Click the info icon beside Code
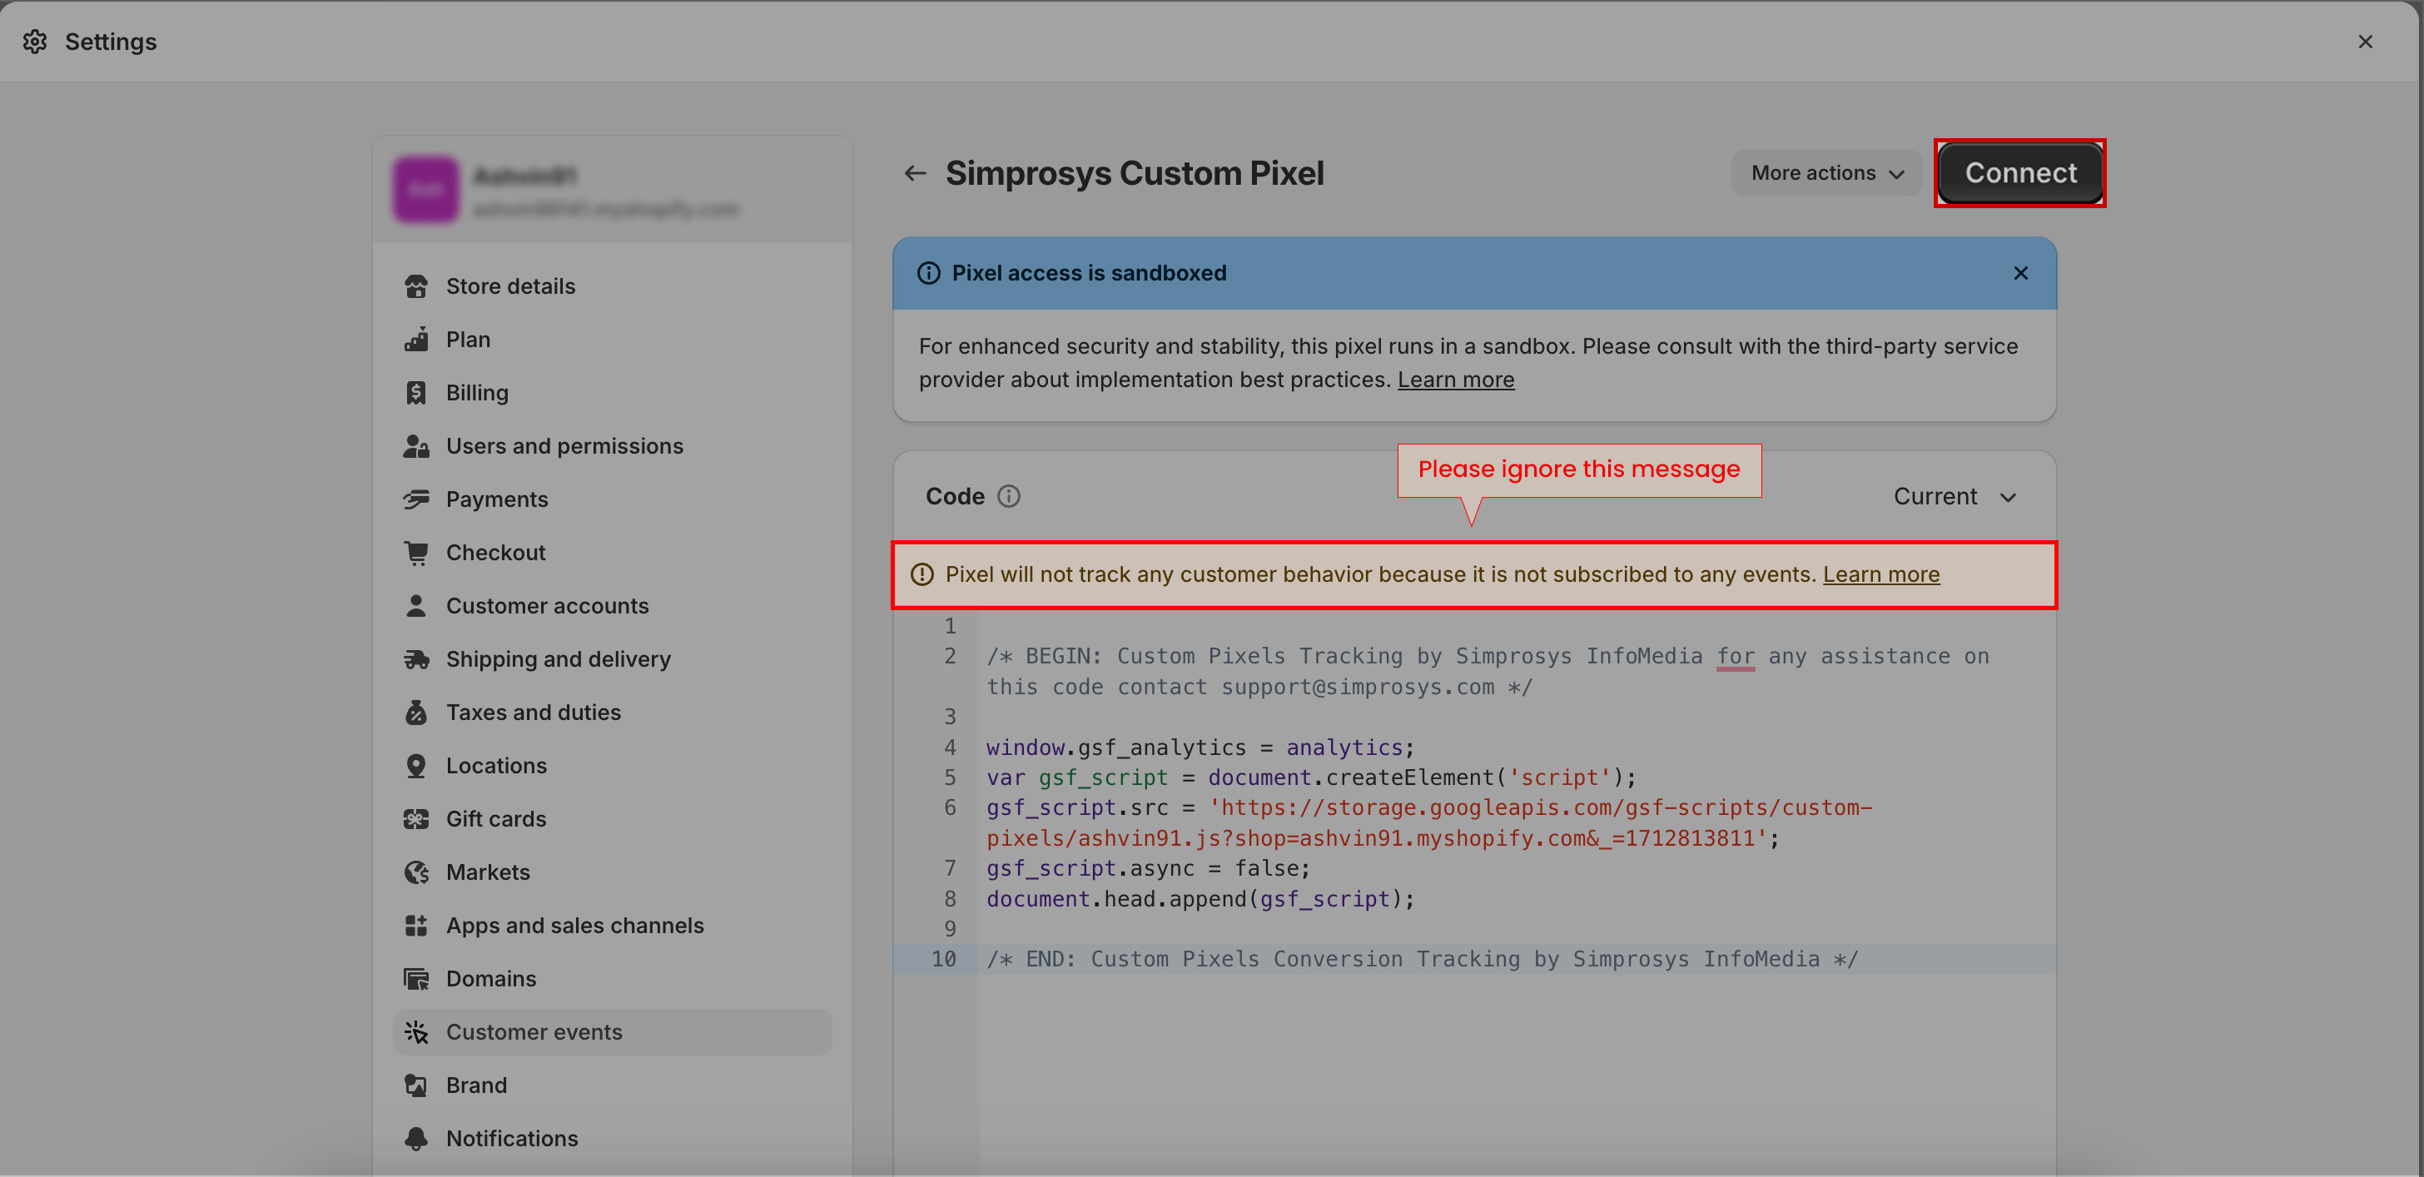The height and width of the screenshot is (1177, 2424). coord(1009,496)
